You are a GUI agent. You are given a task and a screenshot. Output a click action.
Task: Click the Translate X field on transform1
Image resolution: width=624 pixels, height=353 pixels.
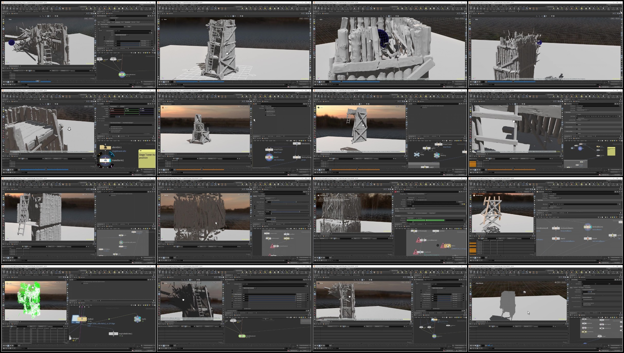[117, 109]
